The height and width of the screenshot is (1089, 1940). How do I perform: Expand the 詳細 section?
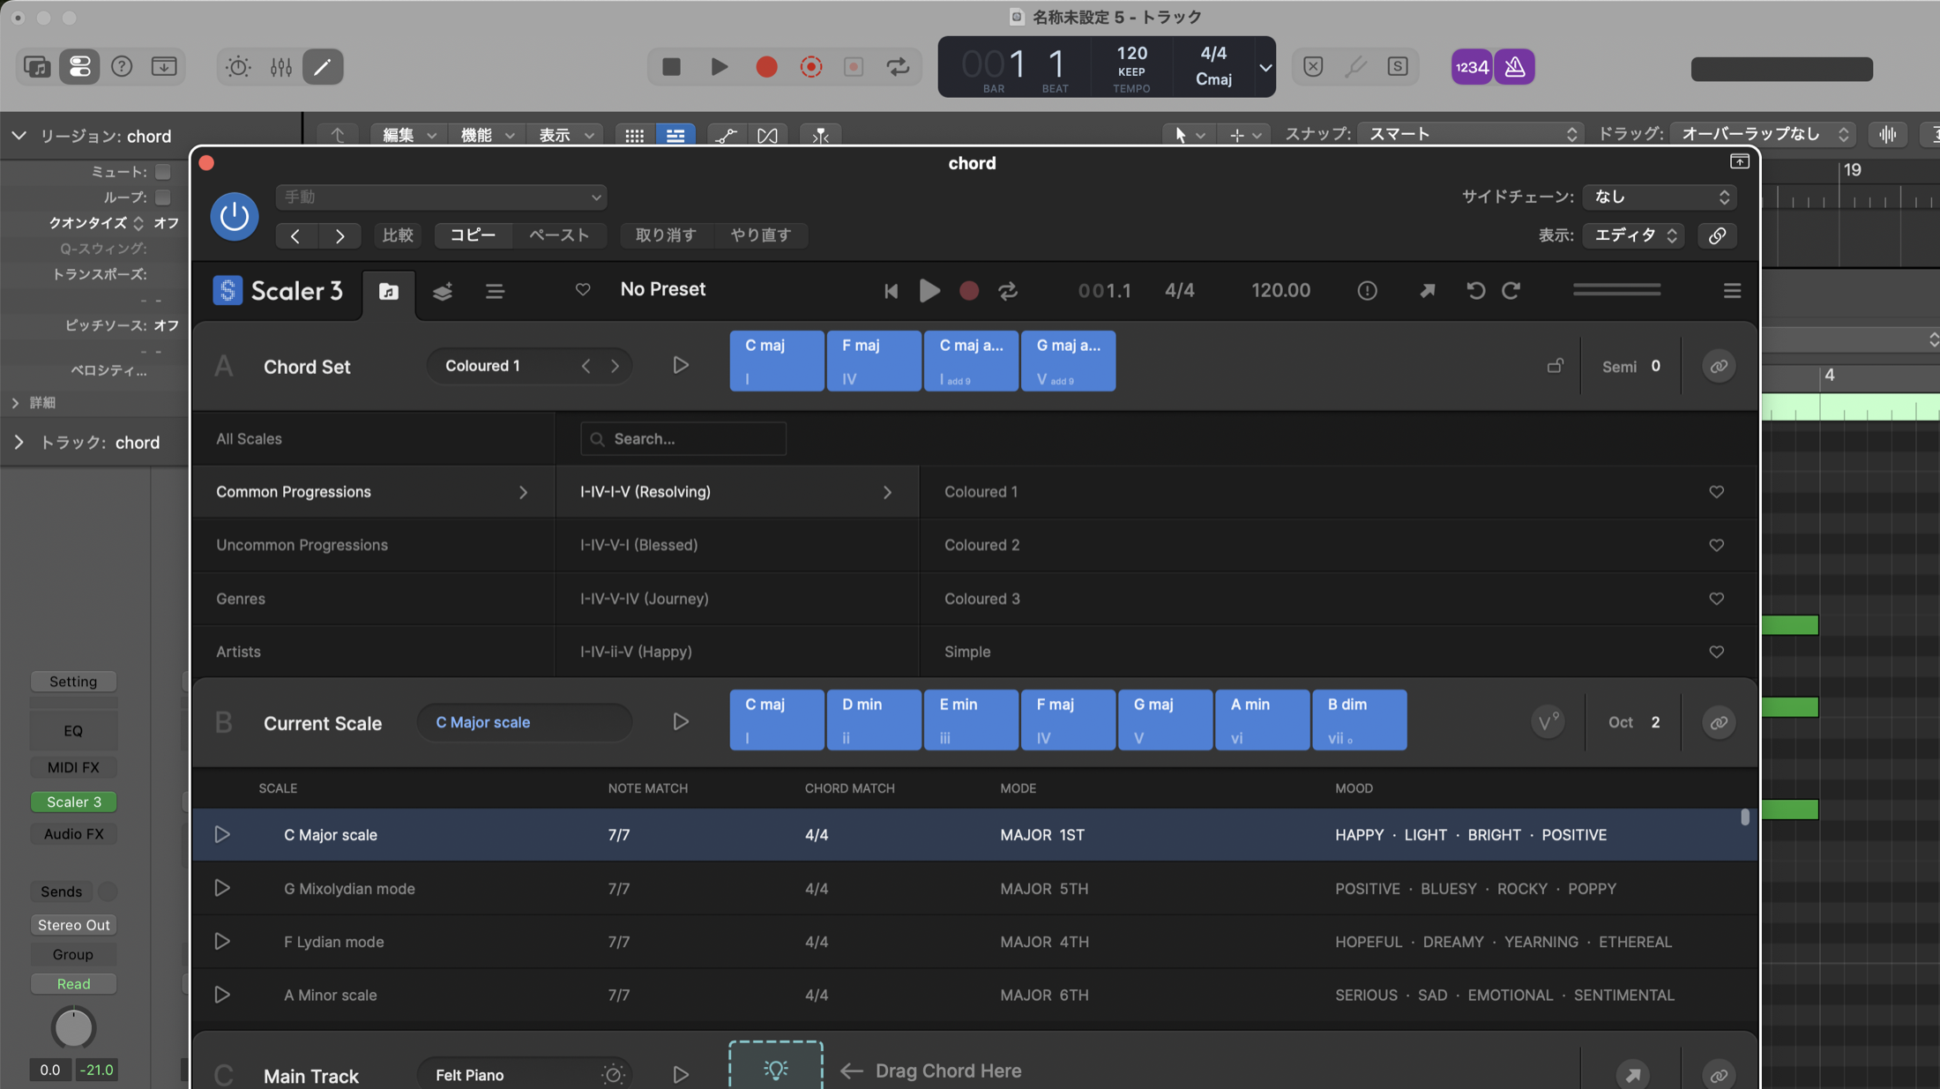pos(15,403)
